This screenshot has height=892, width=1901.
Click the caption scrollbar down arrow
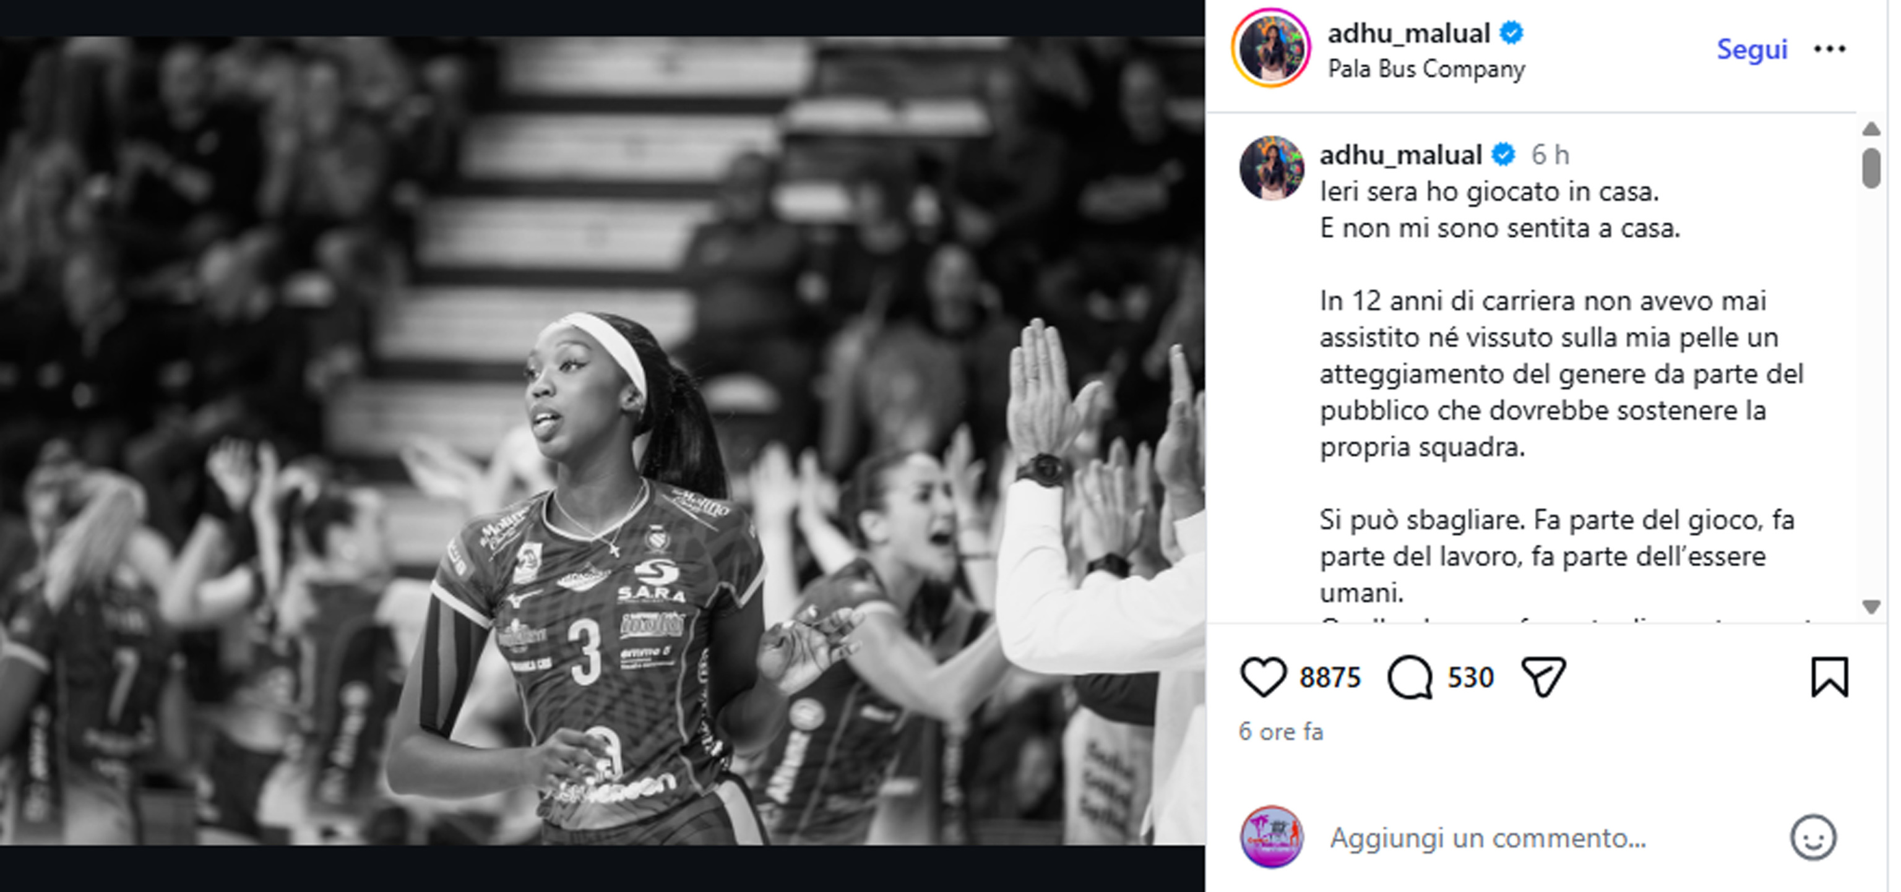coord(1871,606)
